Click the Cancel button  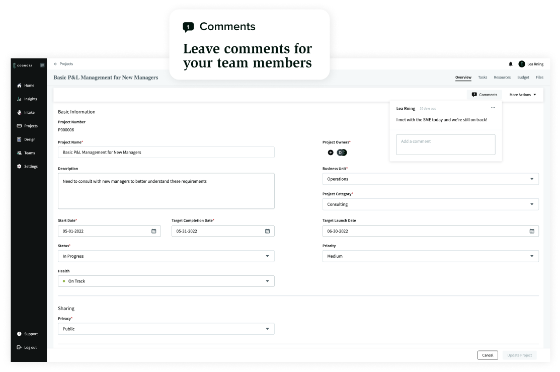coord(488,355)
